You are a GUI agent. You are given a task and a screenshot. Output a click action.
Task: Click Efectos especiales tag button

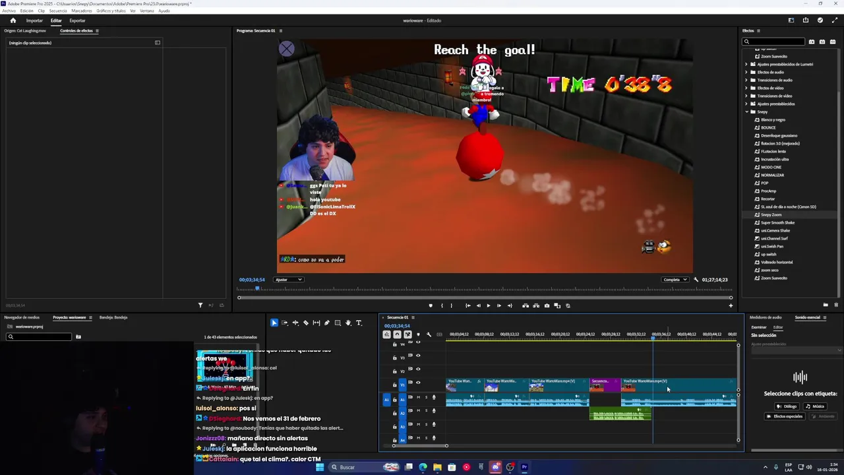point(785,416)
